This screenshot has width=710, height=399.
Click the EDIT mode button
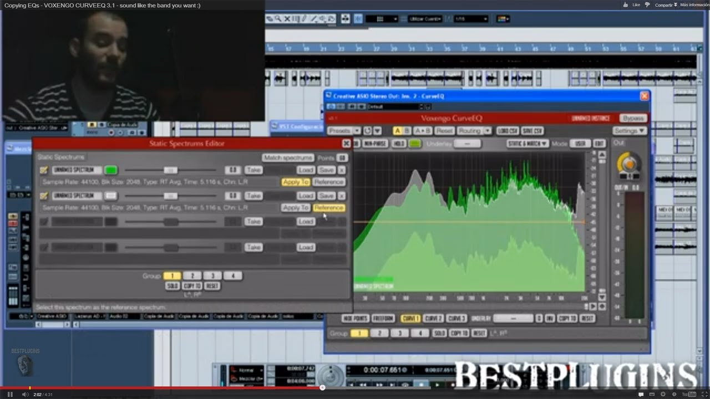coord(599,144)
